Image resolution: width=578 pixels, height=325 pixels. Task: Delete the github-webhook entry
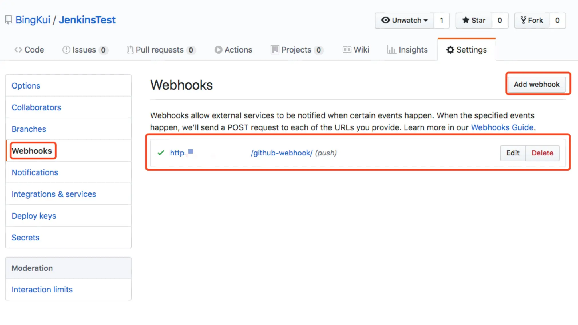pos(542,153)
